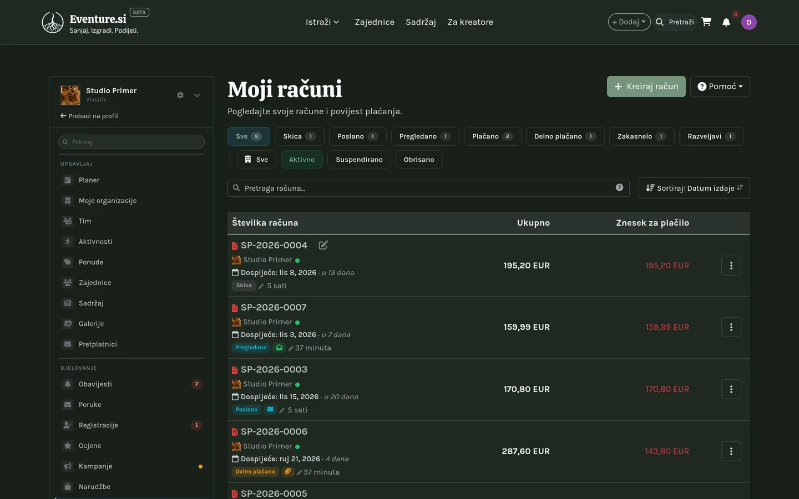Switch to the Plačano tab

493,136
